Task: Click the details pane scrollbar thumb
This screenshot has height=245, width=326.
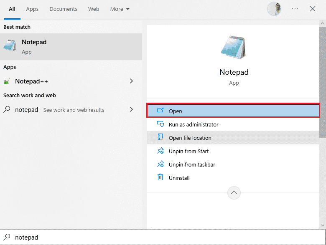Action: coord(323,82)
